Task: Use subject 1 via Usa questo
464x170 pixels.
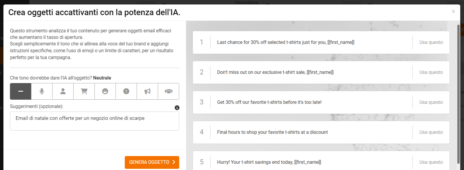Action: pos(431,42)
